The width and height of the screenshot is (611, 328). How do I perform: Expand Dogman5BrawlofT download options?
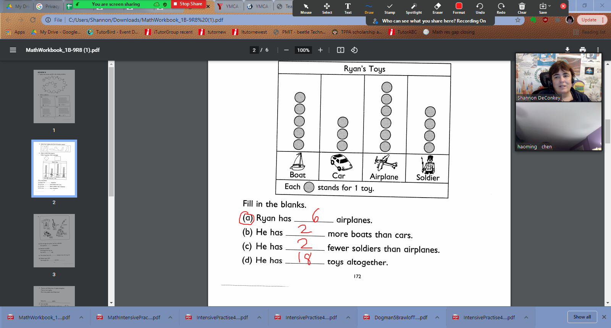[437, 317]
